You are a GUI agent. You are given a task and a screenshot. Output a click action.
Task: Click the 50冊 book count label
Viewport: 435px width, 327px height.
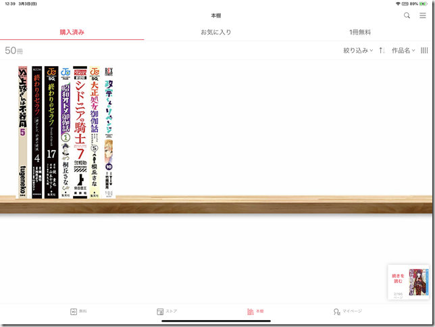(x=14, y=51)
